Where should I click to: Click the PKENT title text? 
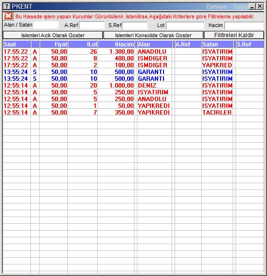coord(22,6)
